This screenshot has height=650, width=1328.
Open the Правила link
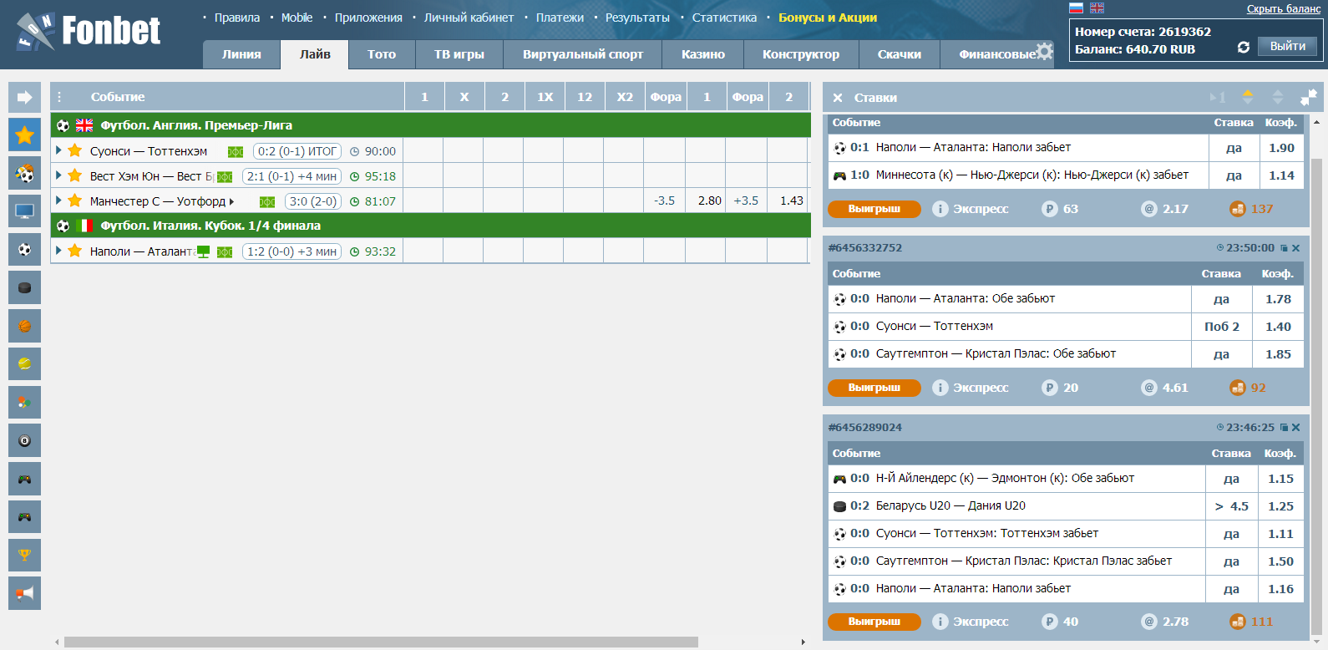(x=237, y=18)
